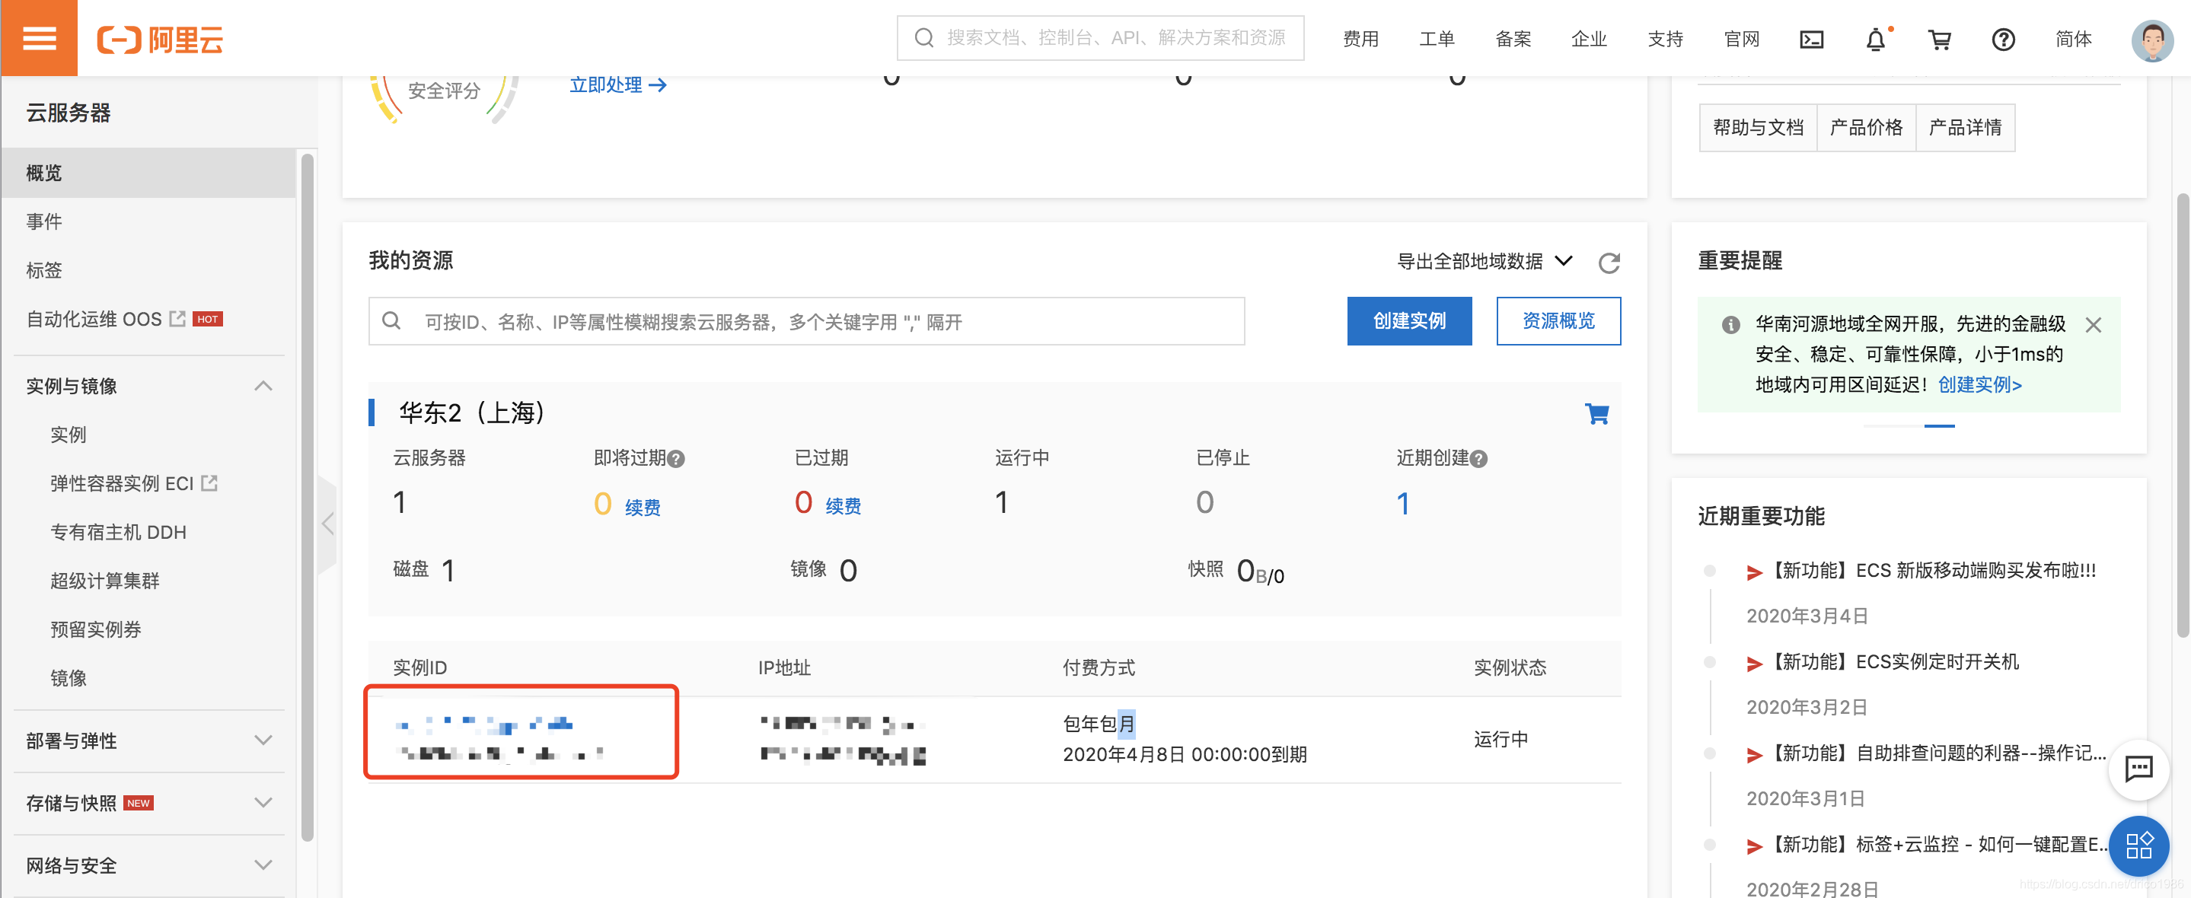Open 企业 in the top navigation
The image size is (2191, 898).
(1589, 39)
